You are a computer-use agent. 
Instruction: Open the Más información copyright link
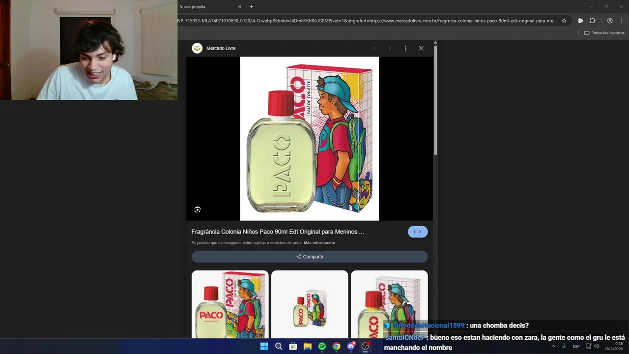tap(319, 243)
